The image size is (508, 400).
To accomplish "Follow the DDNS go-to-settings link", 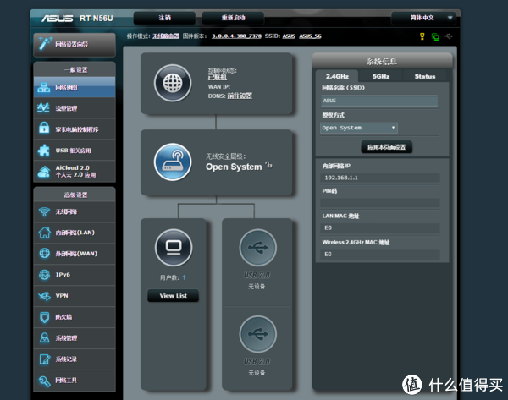I will pos(240,96).
